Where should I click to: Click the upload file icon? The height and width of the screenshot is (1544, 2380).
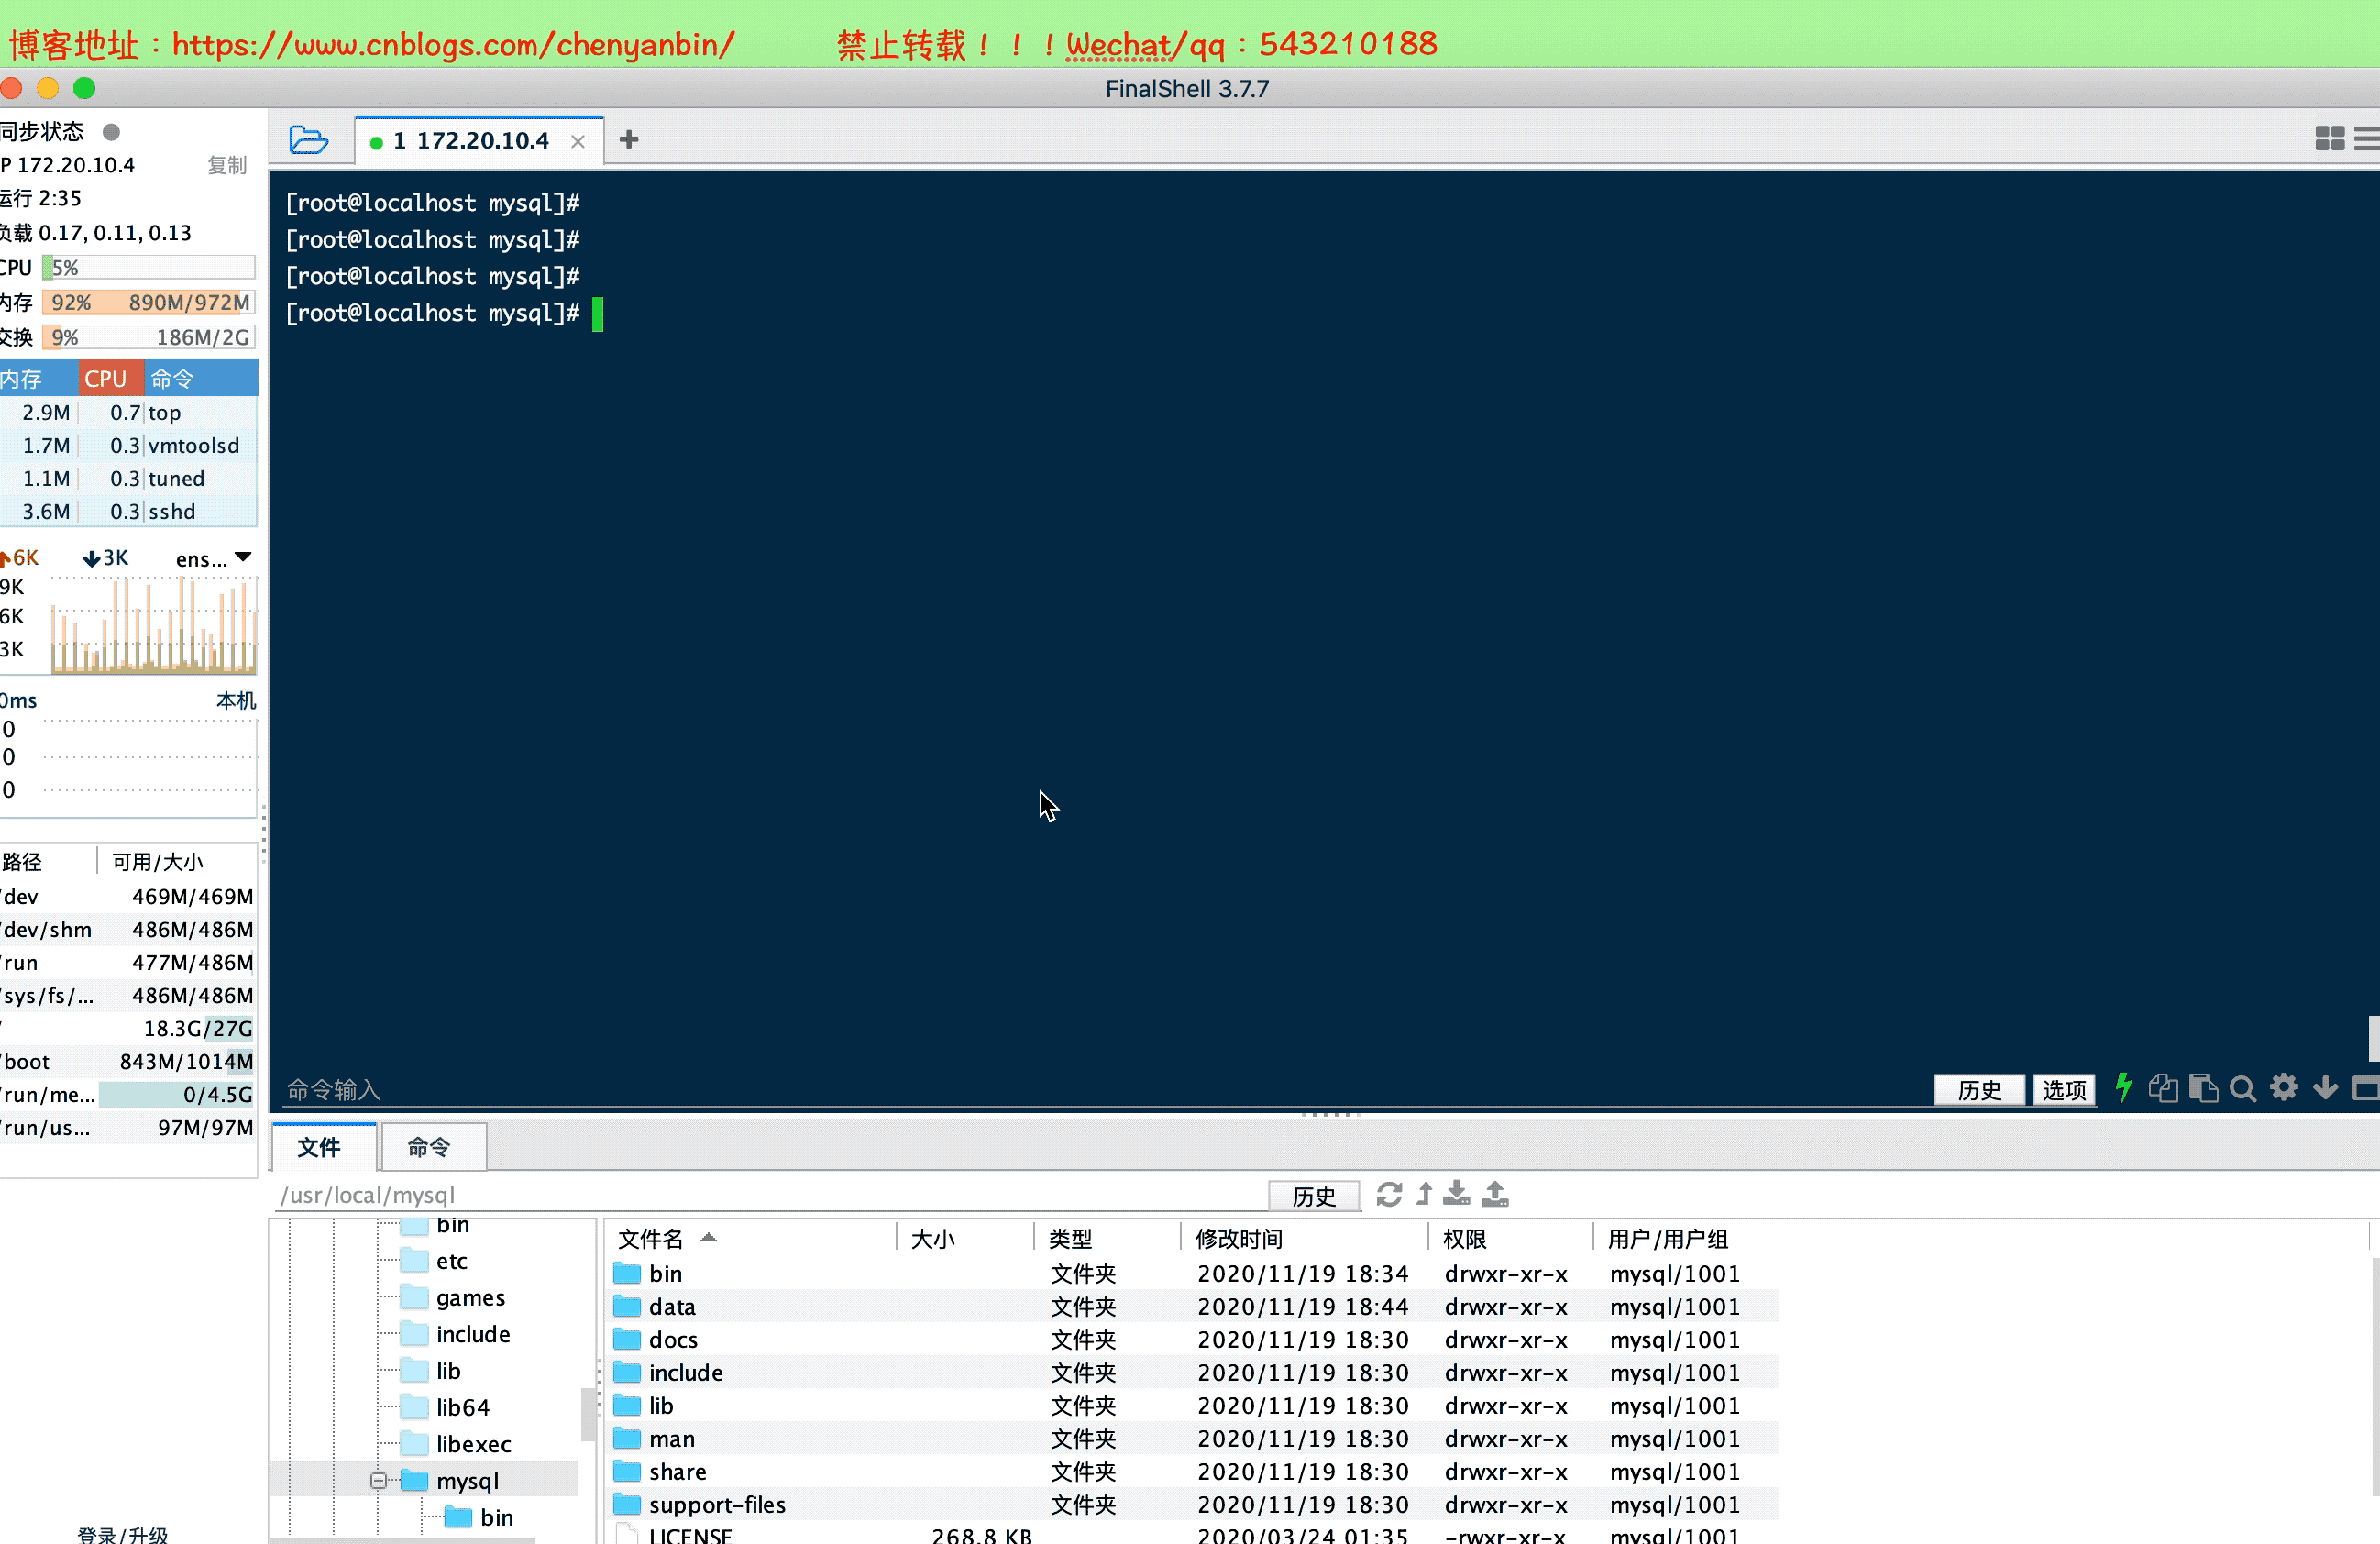tap(1495, 1194)
